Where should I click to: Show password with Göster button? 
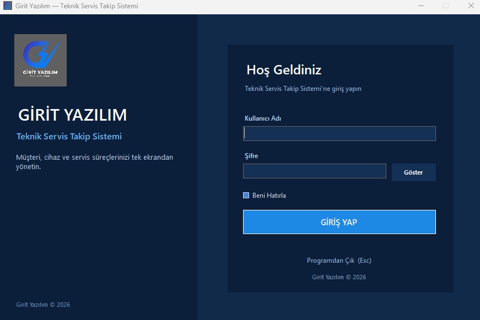413,172
